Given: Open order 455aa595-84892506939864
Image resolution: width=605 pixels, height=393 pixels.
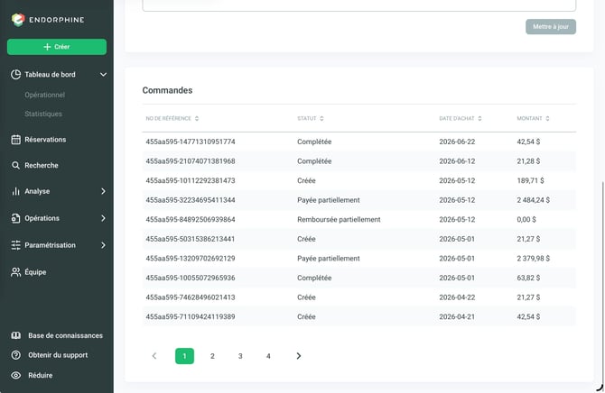Looking at the screenshot, I should (191, 220).
